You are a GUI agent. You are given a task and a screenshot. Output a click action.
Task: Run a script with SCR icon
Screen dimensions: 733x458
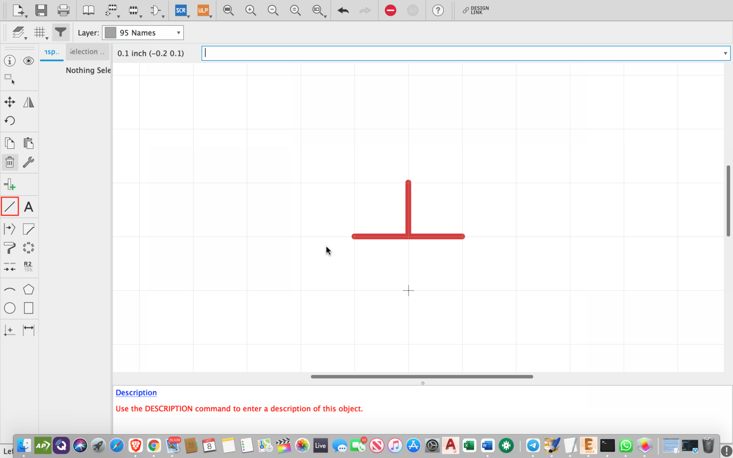click(x=180, y=10)
